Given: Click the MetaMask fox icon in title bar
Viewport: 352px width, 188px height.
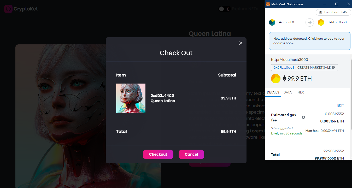Looking at the screenshot, I should tap(268, 4).
